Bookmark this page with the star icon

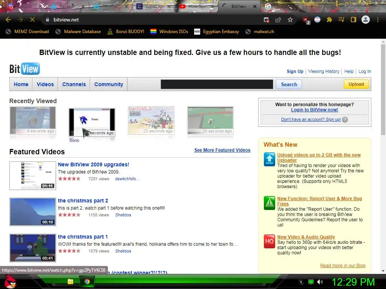pos(290,20)
